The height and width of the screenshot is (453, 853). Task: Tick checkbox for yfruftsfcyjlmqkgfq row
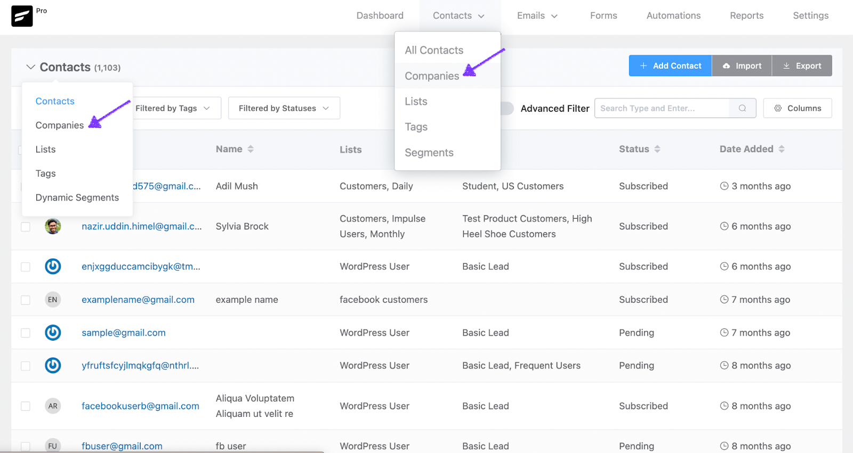tap(26, 366)
